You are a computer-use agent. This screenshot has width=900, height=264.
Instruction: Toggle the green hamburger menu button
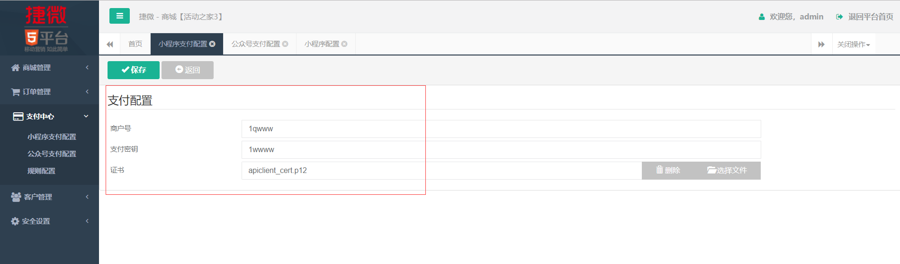point(119,16)
